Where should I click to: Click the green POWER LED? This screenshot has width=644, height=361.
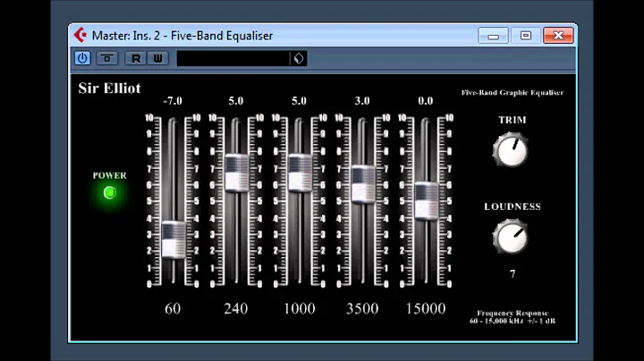tap(110, 192)
